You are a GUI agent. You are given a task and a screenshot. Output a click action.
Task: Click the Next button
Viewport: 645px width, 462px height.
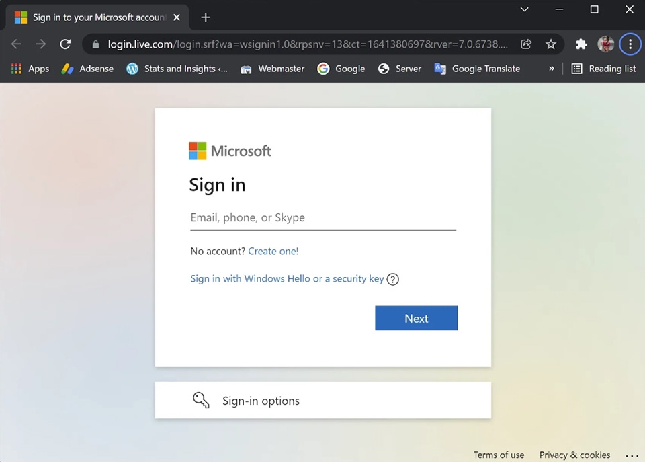(417, 318)
